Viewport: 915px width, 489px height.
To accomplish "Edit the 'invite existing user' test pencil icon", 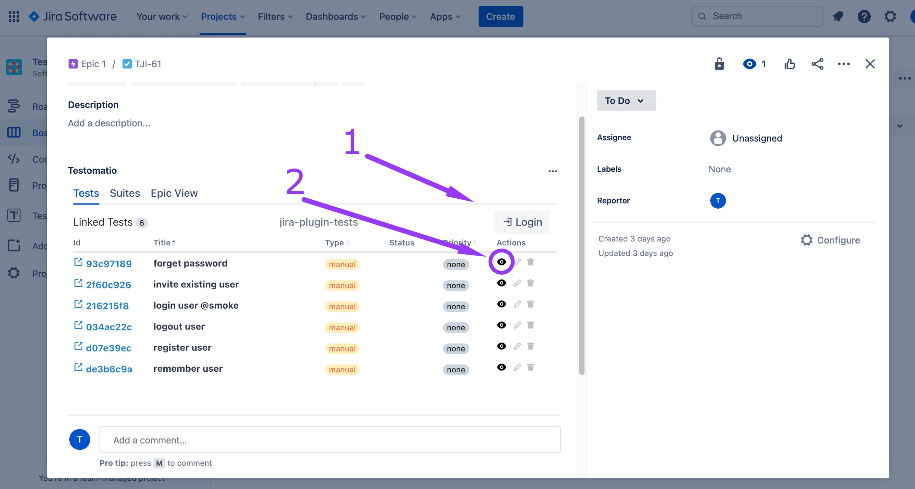I will point(517,283).
